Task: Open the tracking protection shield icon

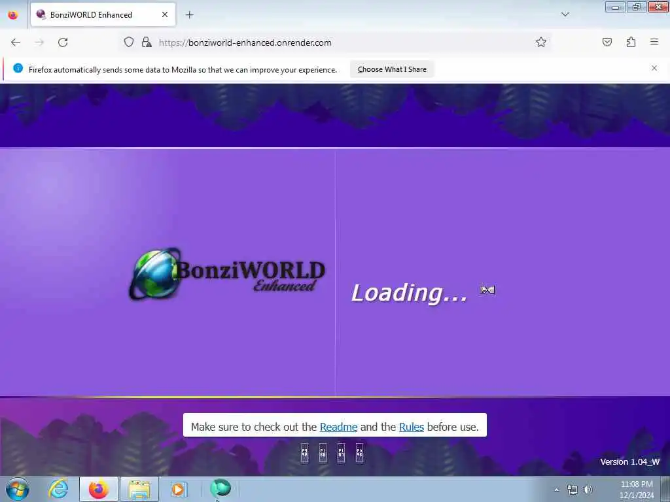Action: click(x=129, y=42)
